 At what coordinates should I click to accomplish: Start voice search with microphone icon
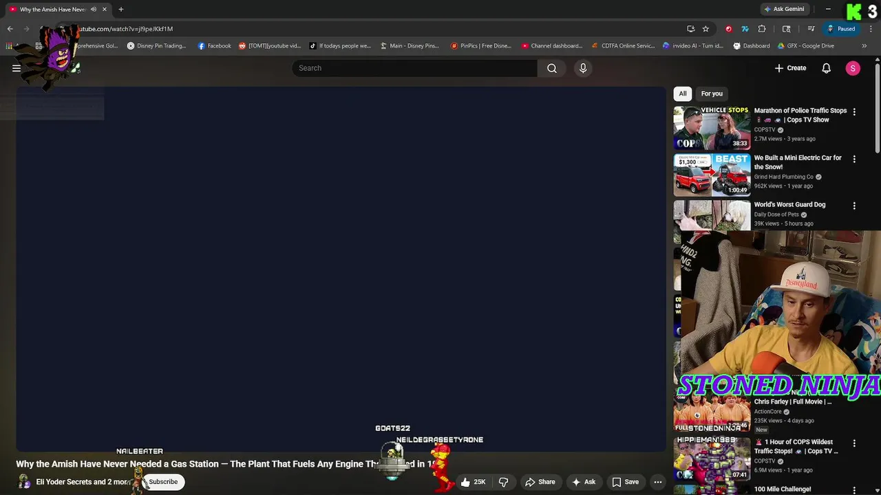[583, 68]
